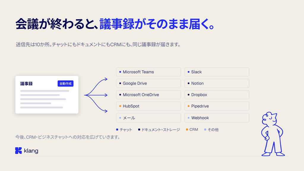
Task: Click the Webhook destination box
Action: (217, 118)
